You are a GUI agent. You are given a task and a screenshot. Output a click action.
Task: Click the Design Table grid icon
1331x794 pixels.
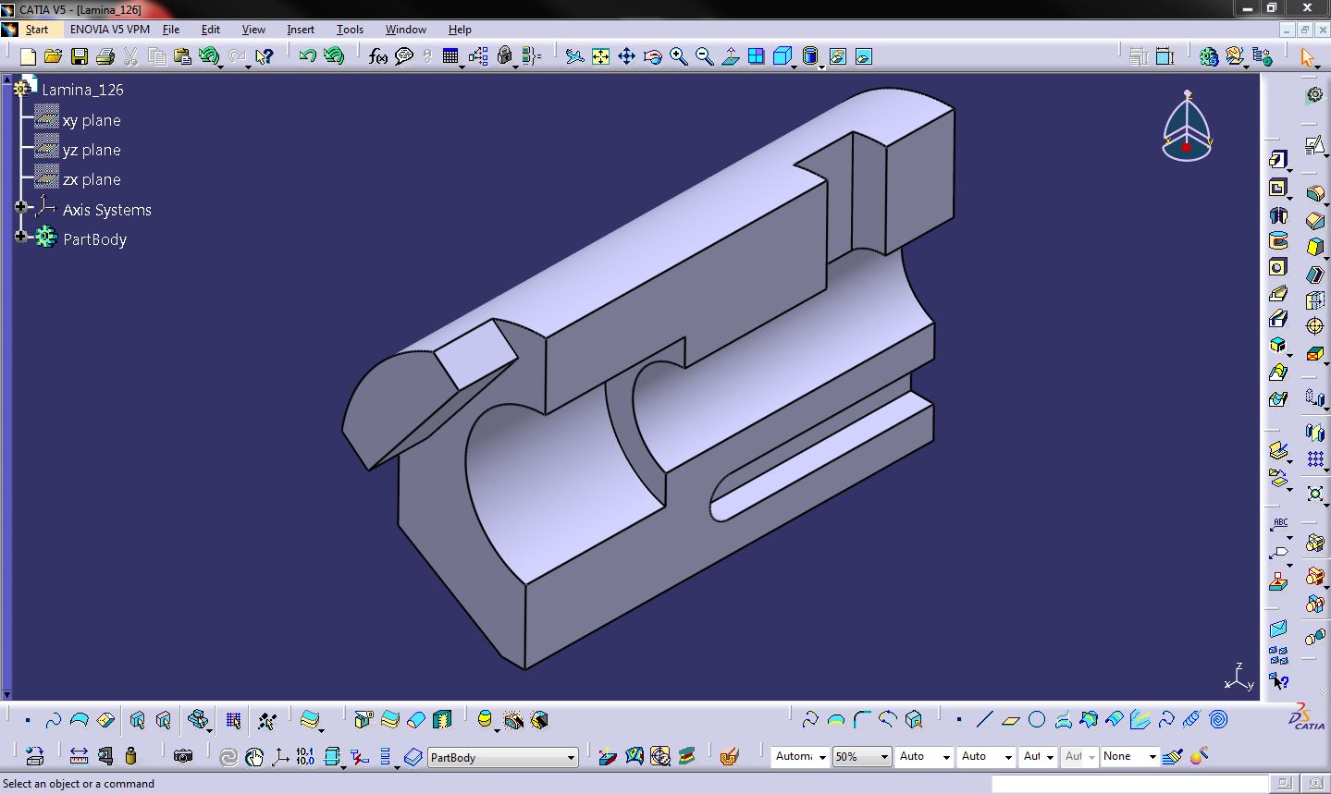450,56
